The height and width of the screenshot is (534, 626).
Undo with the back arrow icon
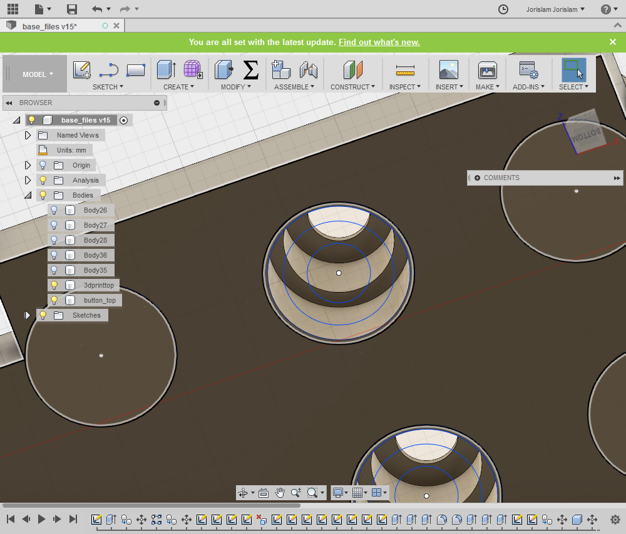click(x=97, y=9)
